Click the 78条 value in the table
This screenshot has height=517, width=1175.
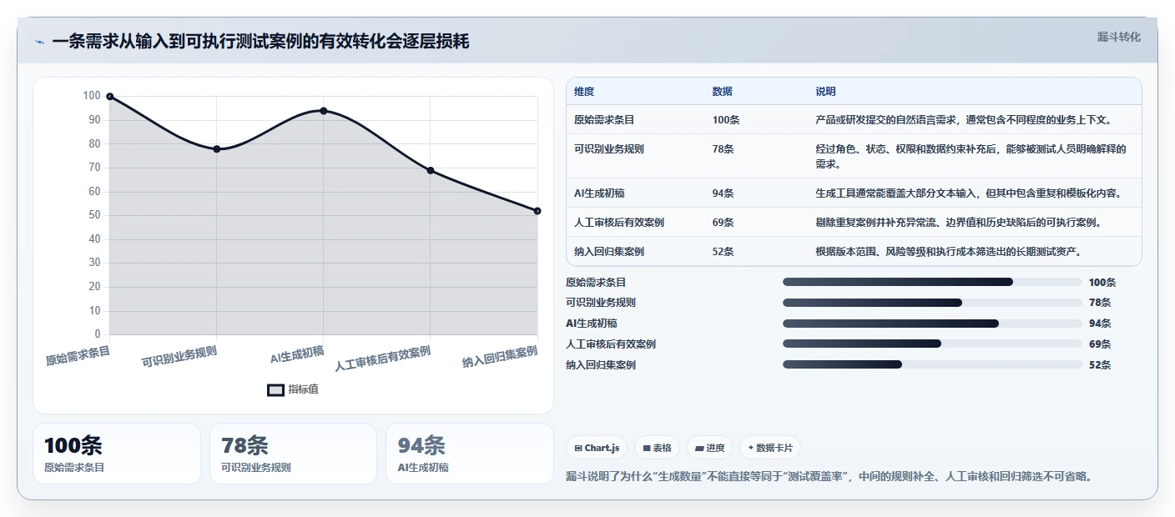click(x=723, y=149)
